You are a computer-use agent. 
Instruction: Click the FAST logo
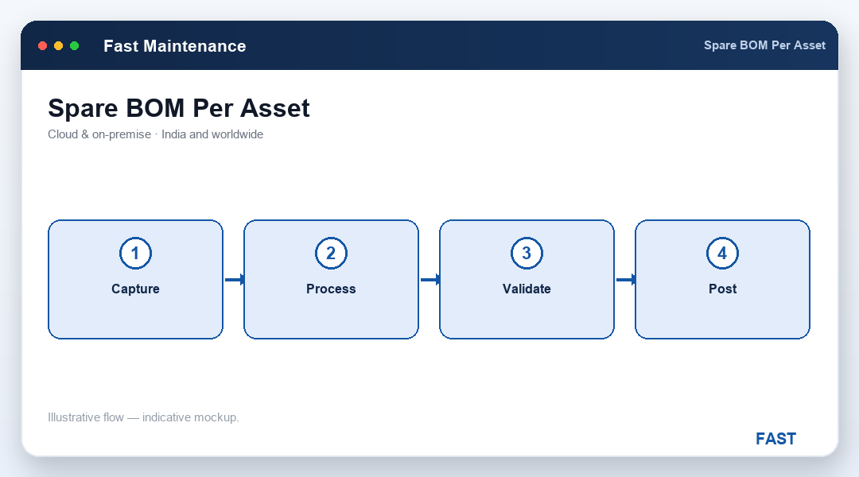tap(775, 439)
